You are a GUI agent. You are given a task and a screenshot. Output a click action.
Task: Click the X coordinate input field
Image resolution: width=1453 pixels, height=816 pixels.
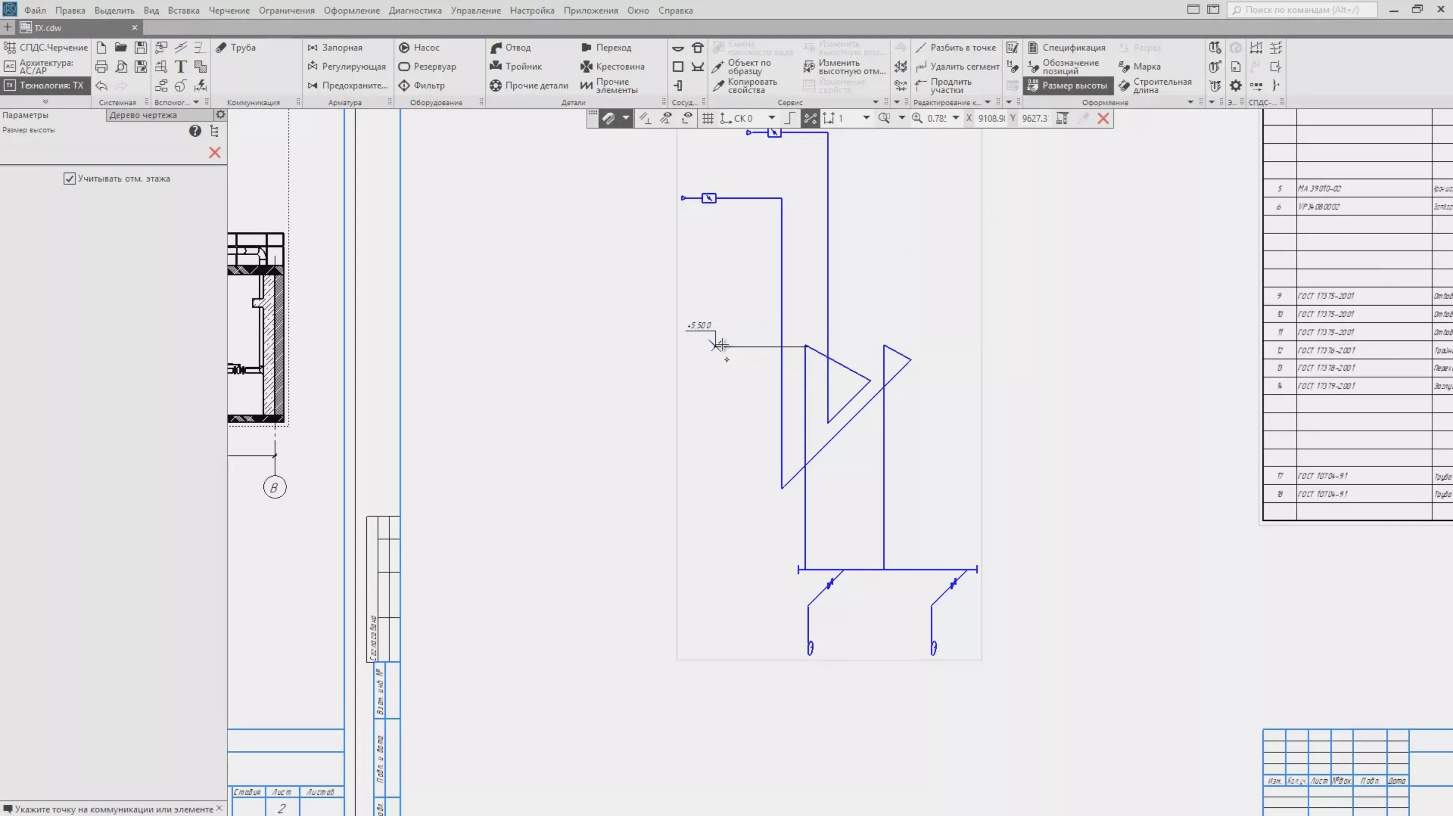[990, 119]
